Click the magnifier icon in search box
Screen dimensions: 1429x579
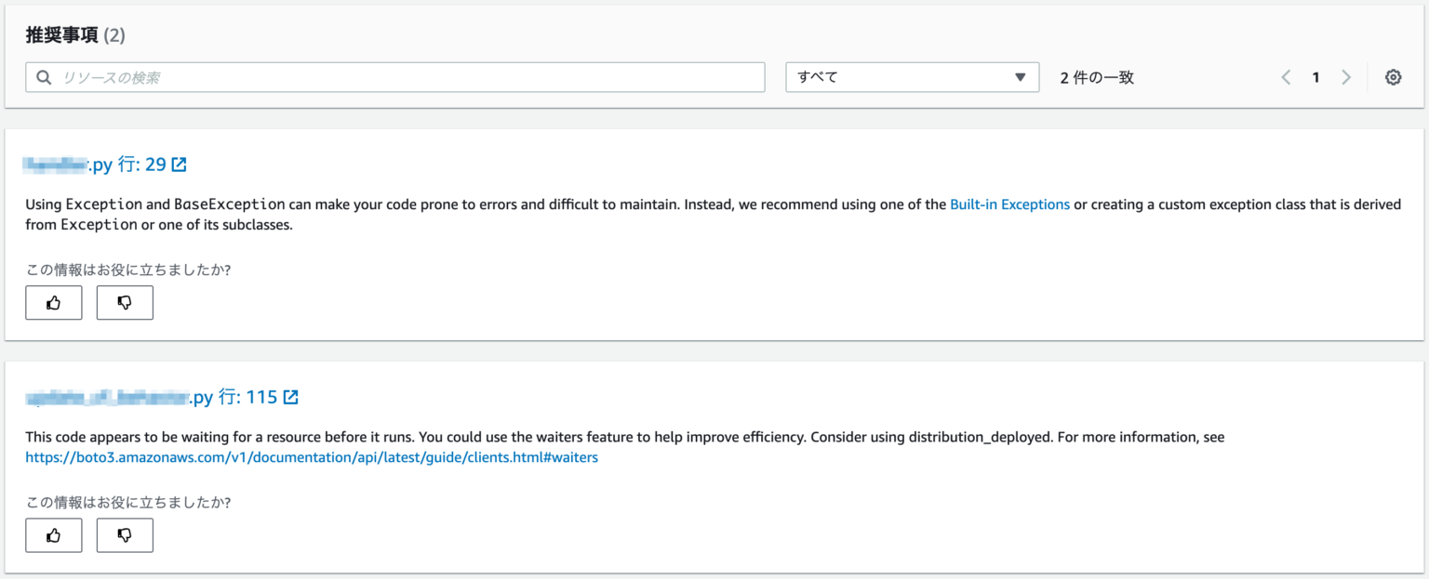[44, 78]
